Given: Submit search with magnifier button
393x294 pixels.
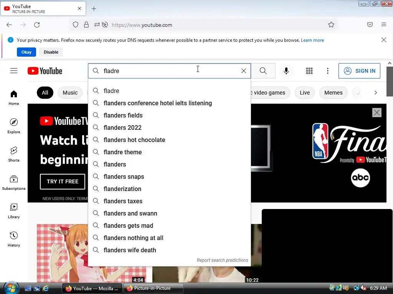Looking at the screenshot, I should (263, 71).
